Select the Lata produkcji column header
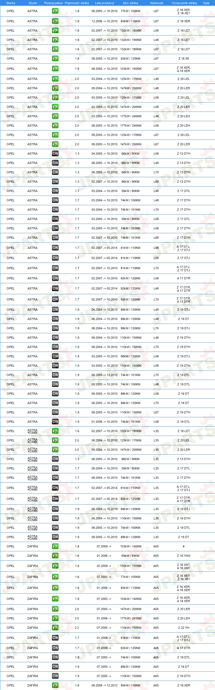This screenshot has width=215, height=690. 104,3
